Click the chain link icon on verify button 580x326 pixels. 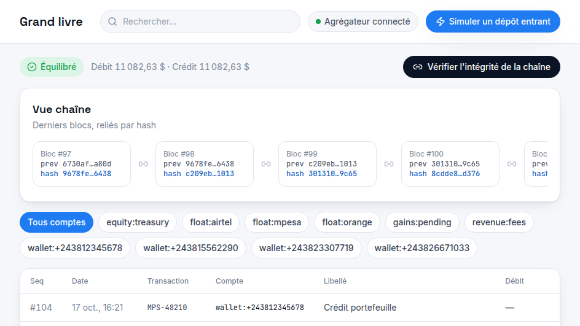click(418, 67)
